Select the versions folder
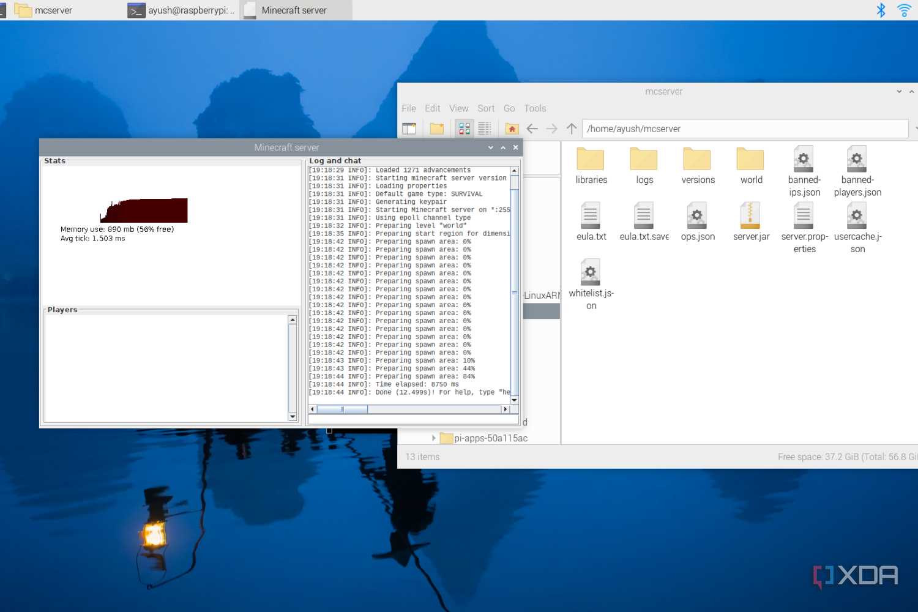The height and width of the screenshot is (612, 918). [698, 166]
